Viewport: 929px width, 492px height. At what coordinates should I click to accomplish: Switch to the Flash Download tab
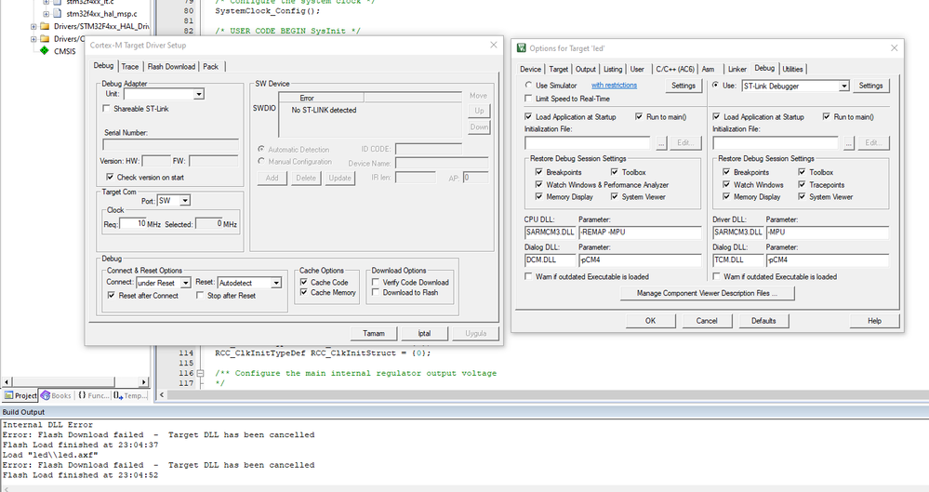coord(171,66)
